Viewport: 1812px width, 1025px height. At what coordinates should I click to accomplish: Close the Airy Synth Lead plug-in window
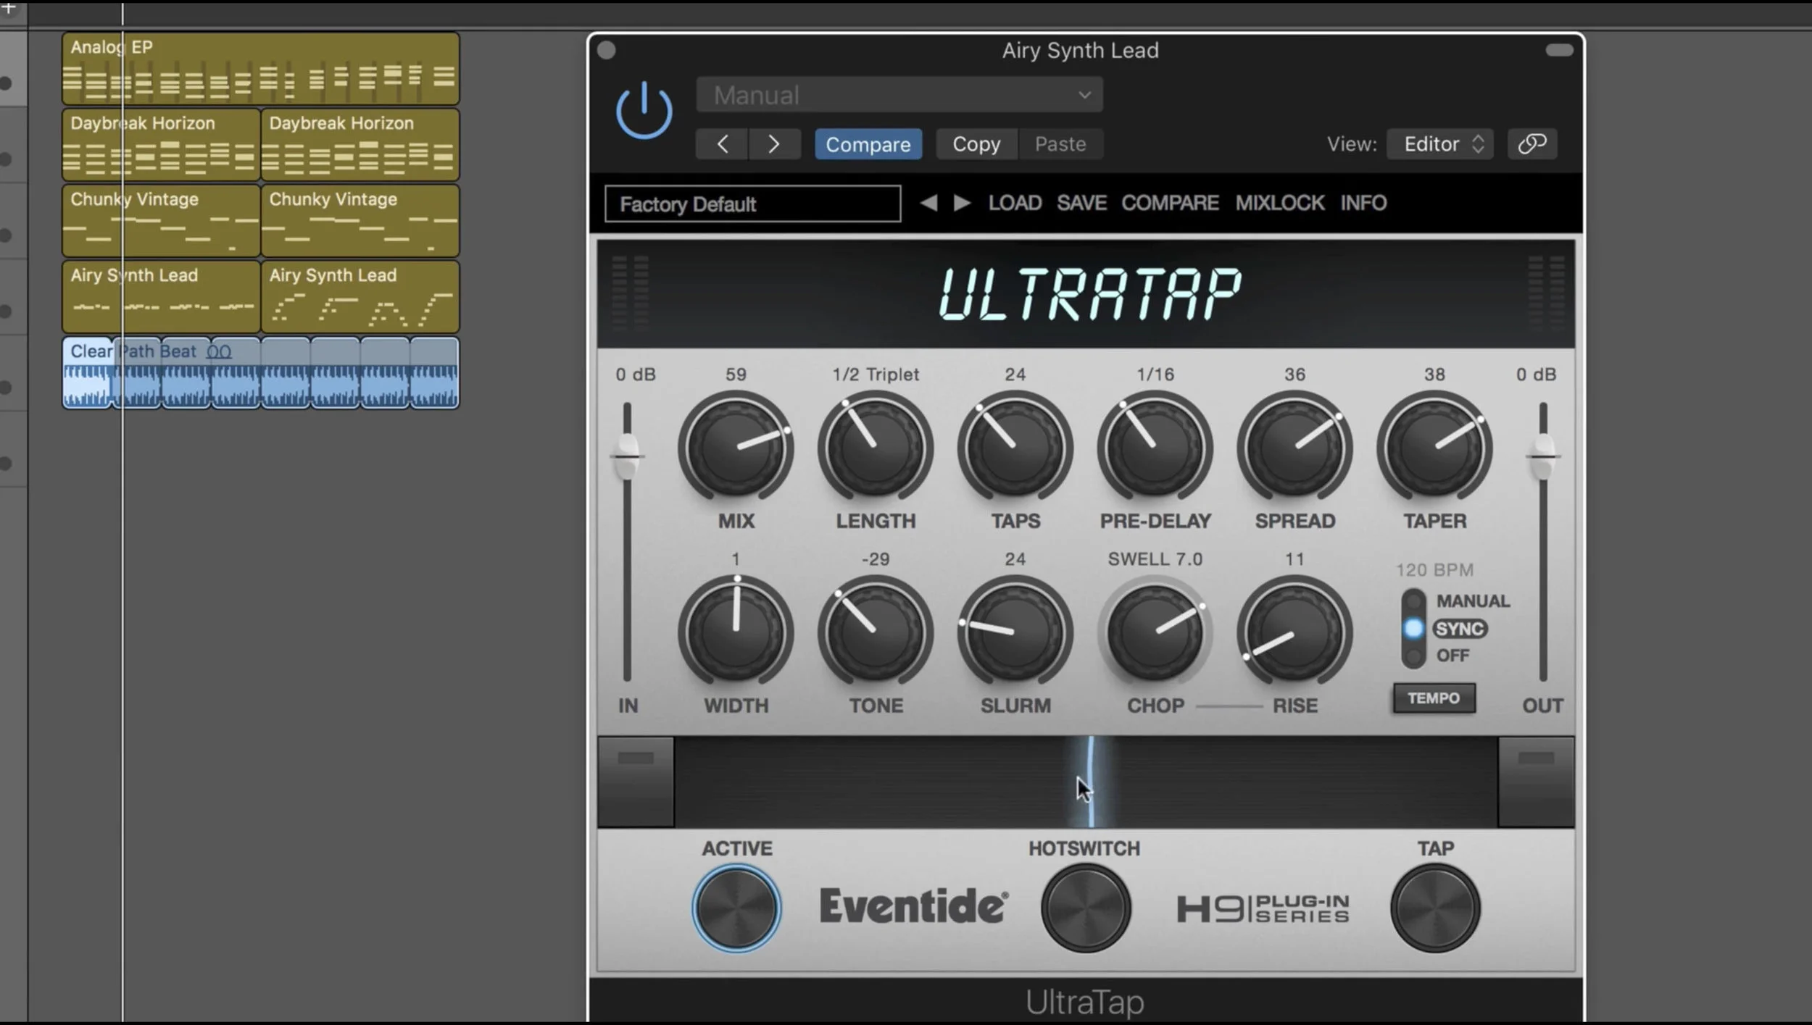[607, 50]
